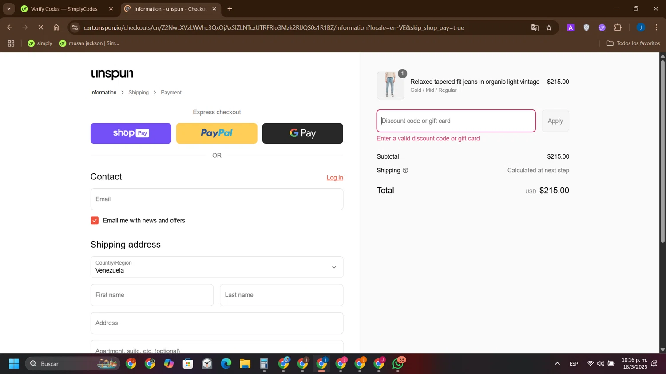This screenshot has width=666, height=374.
Task: Show hidden system tray icons
Action: tap(557, 364)
